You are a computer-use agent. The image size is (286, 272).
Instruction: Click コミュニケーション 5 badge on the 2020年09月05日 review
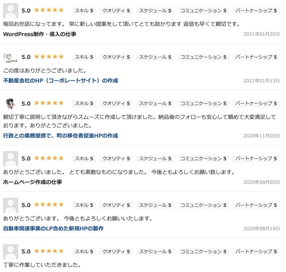click(203, 159)
